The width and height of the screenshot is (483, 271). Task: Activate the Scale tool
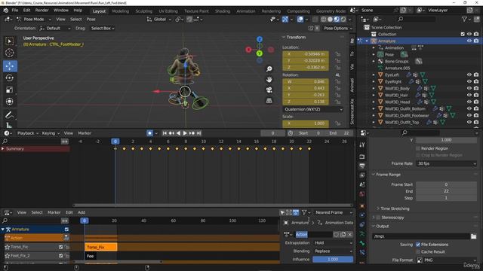10,90
